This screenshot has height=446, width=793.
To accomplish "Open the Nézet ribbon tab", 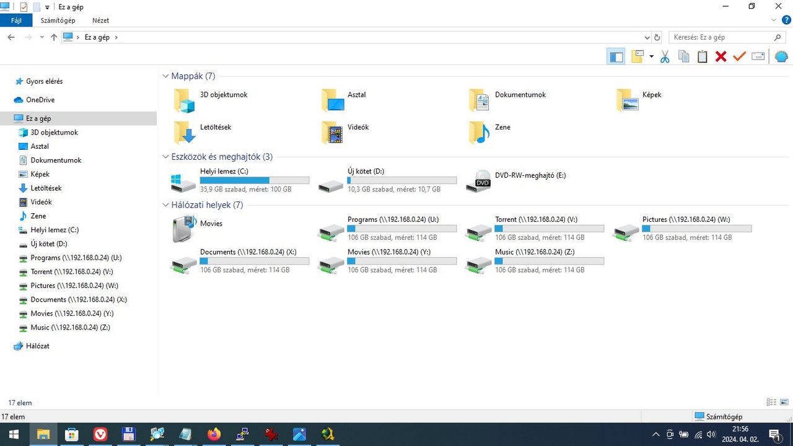I will pyautogui.click(x=101, y=20).
